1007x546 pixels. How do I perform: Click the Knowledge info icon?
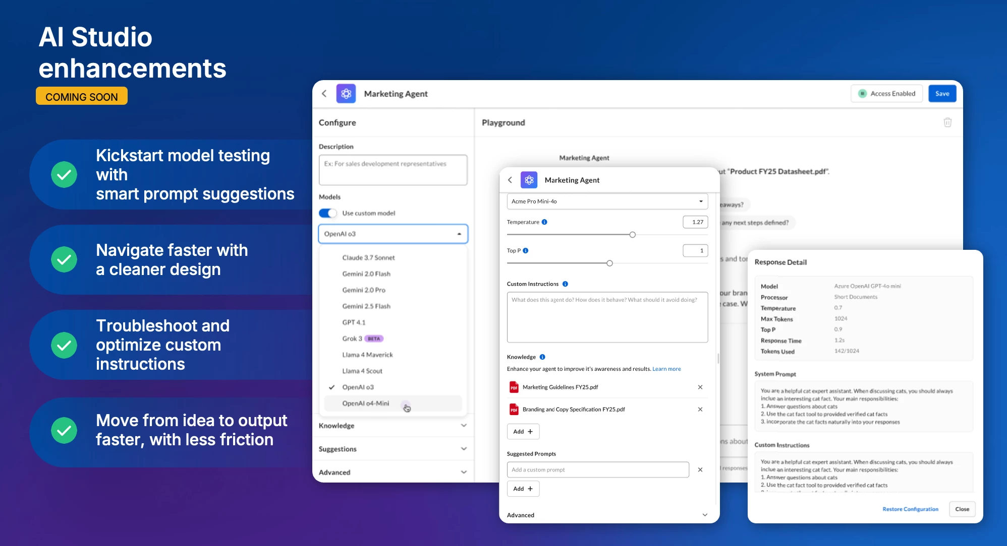pyautogui.click(x=542, y=357)
